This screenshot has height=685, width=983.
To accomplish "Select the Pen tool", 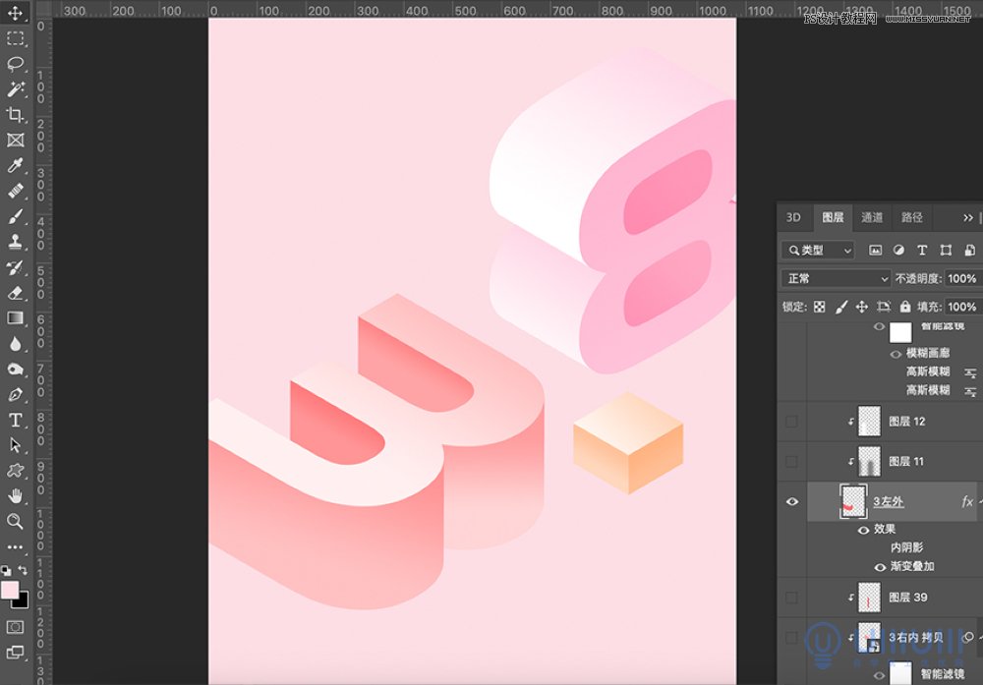I will [x=16, y=394].
